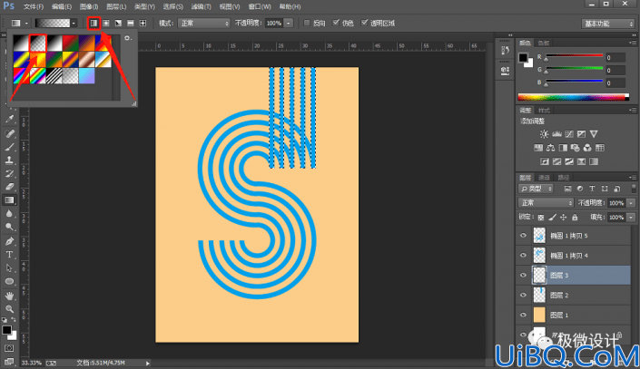
Task: Select the angle gradient style button
Action: coord(118,24)
